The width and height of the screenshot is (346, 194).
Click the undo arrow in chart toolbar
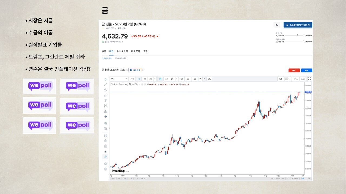(x=200, y=79)
